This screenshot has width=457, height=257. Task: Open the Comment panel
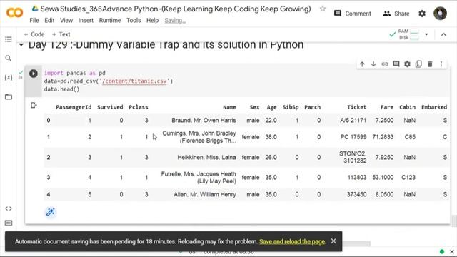(353, 14)
